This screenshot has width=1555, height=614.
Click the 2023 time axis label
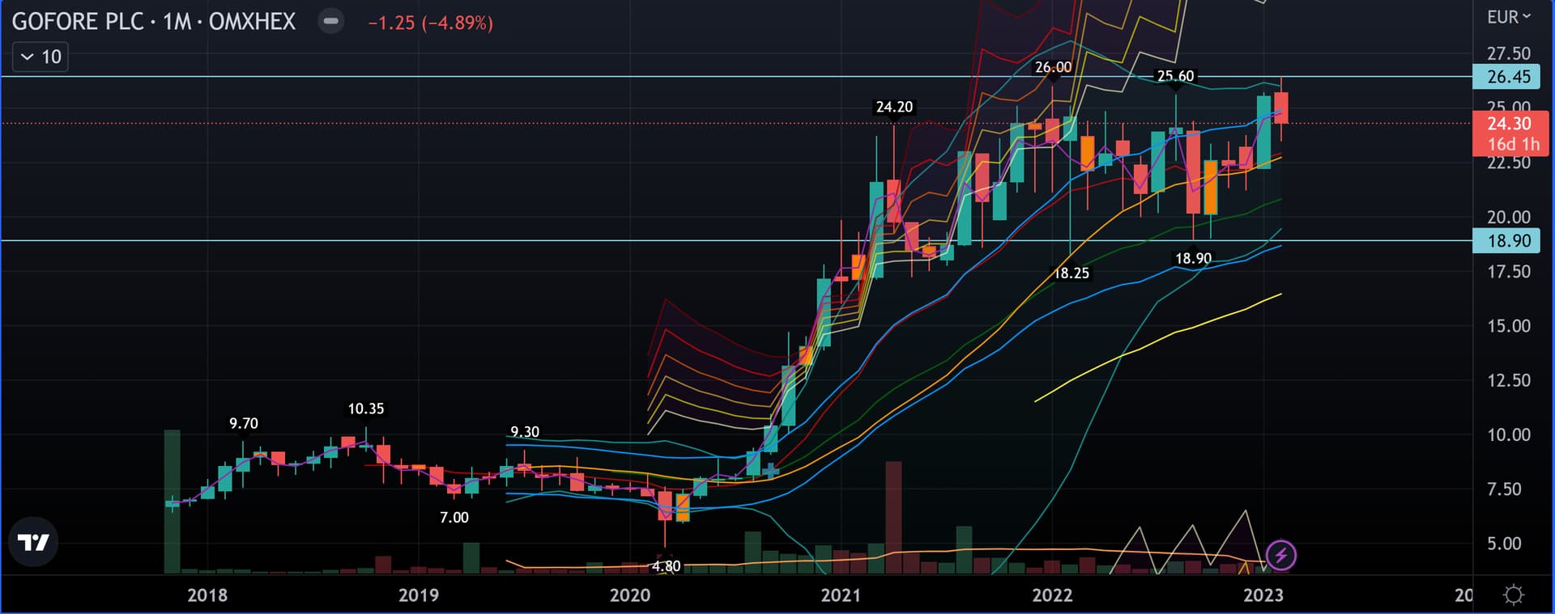click(1263, 595)
